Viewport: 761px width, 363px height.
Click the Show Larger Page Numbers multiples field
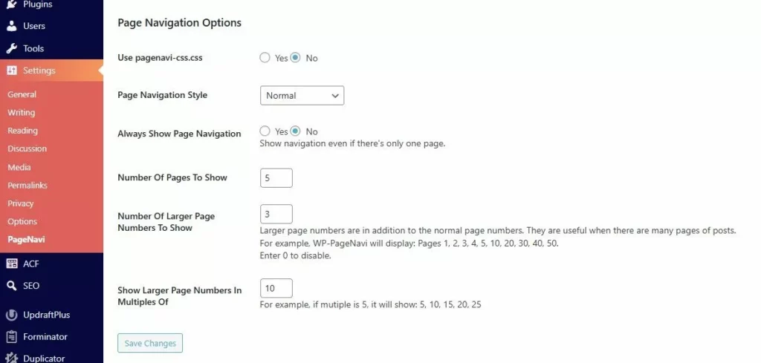[x=276, y=288]
